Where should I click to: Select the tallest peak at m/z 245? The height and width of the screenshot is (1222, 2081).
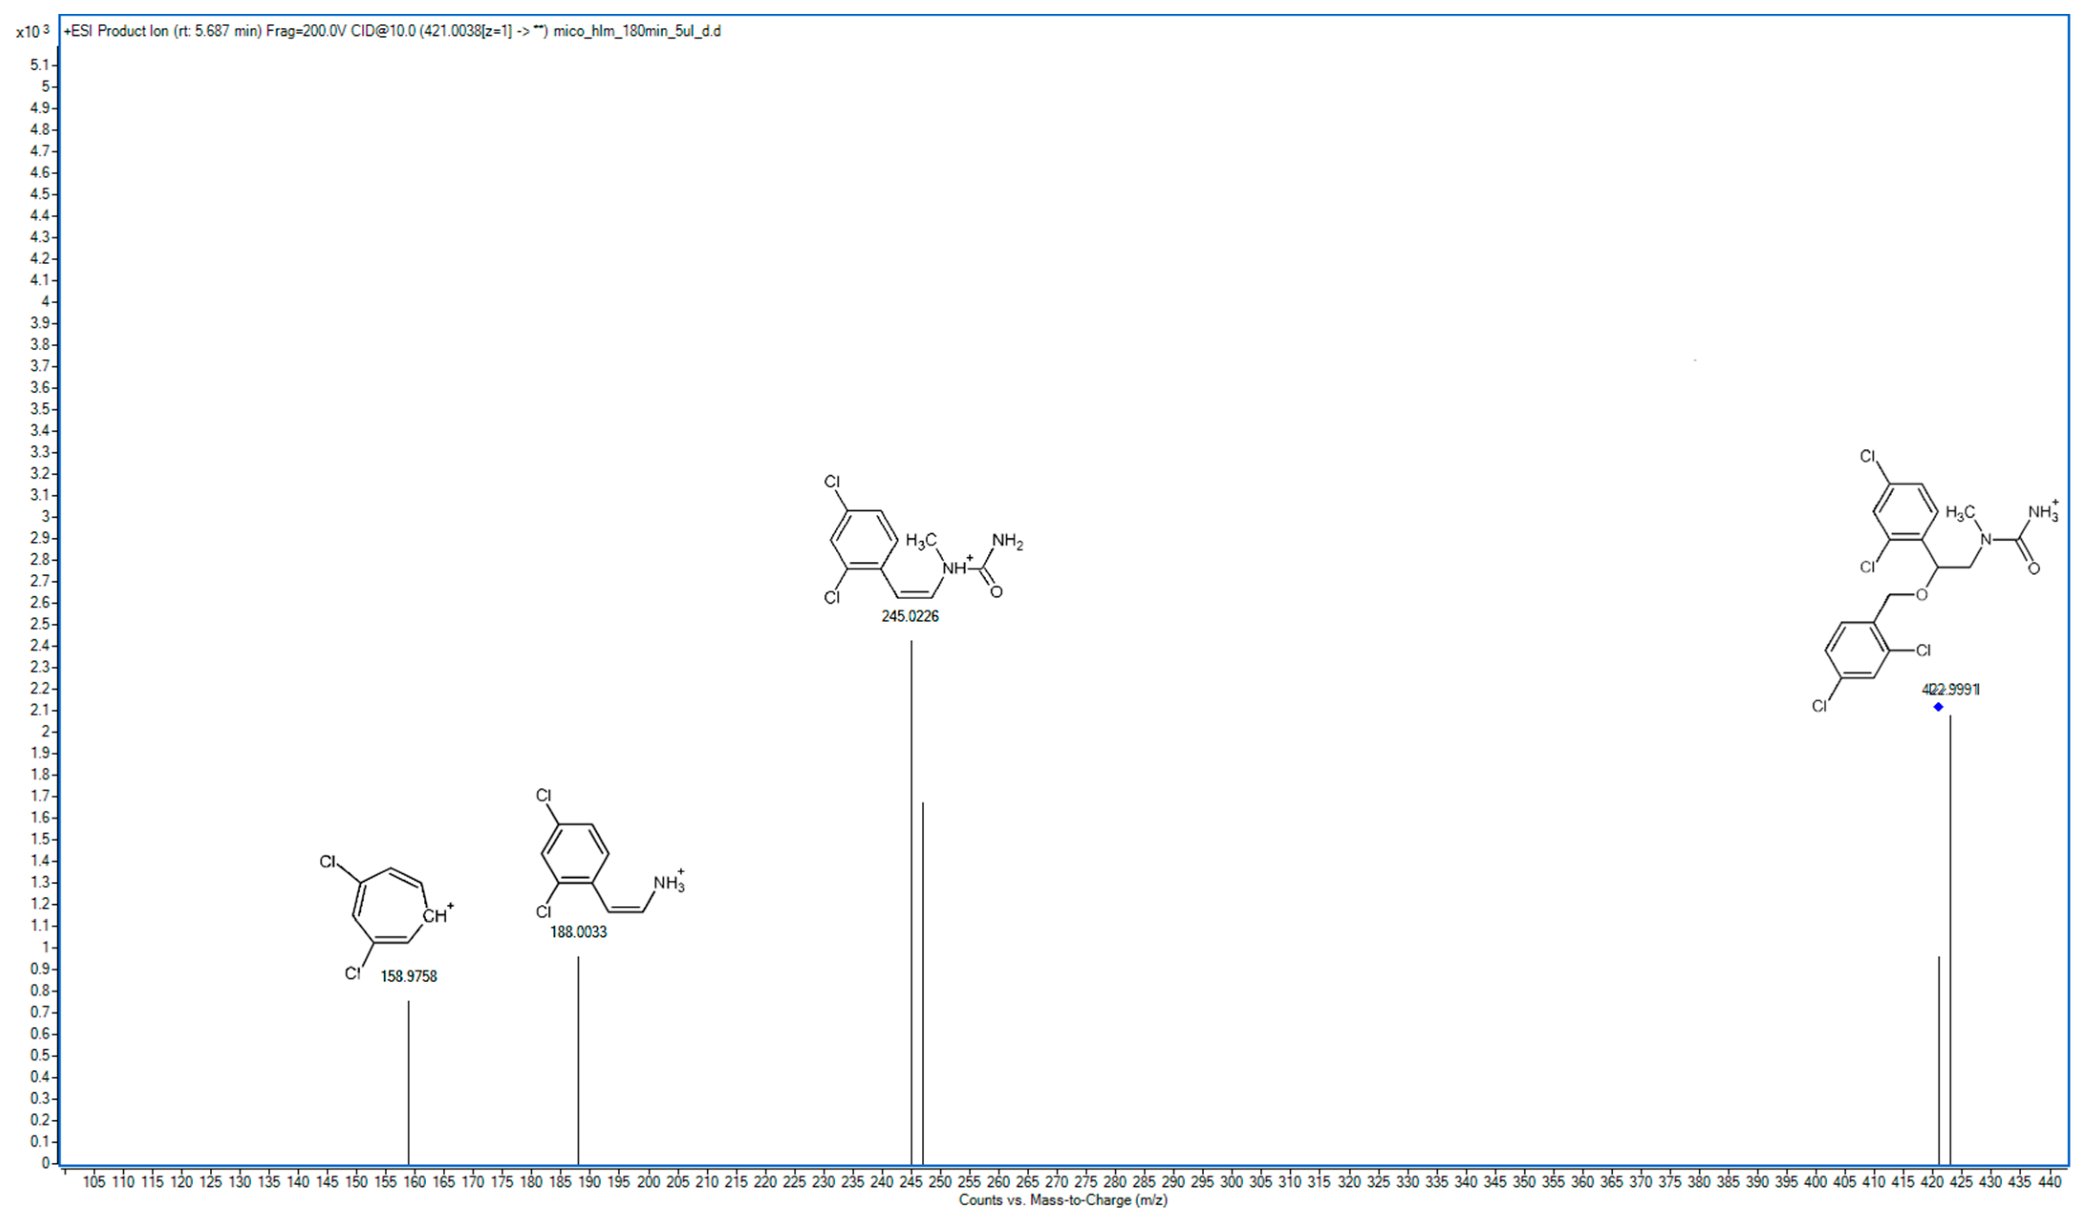pyautogui.click(x=911, y=908)
